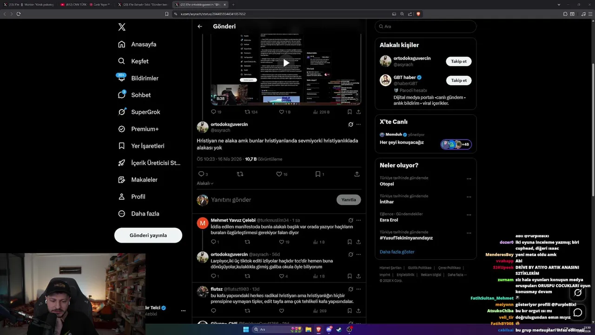Open account menu dots beside Telci
This screenshot has width=595, height=335.
pos(183,310)
